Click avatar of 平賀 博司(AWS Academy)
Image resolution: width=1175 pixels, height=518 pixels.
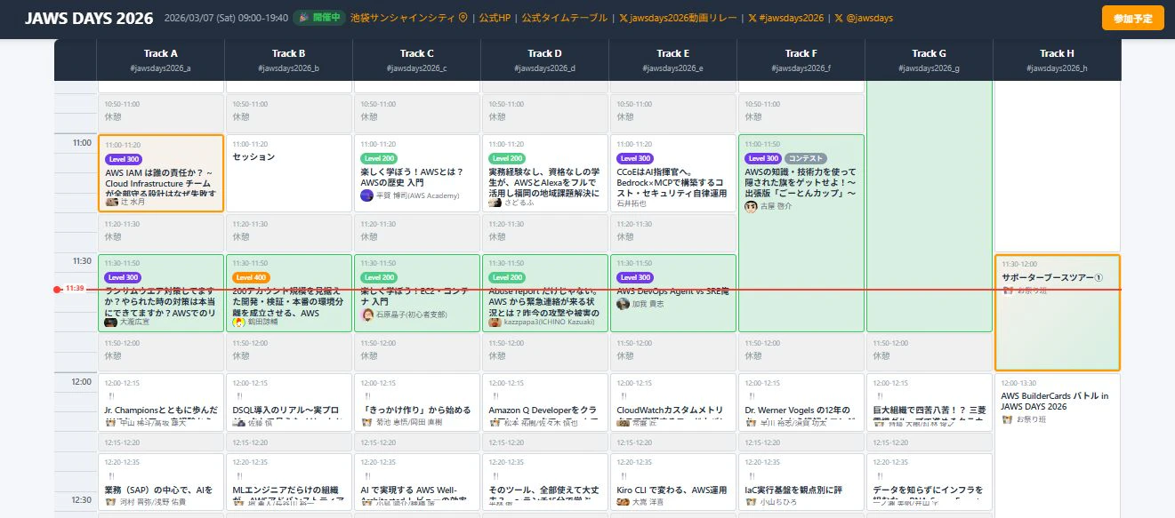tap(366, 195)
